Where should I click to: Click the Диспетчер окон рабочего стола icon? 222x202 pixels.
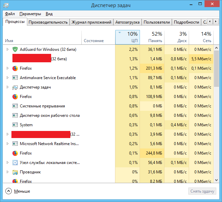[15, 115]
